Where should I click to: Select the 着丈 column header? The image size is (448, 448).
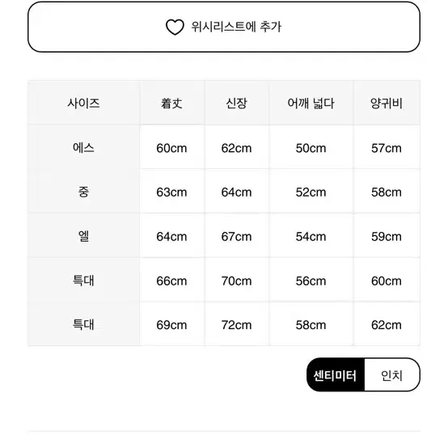tap(172, 103)
